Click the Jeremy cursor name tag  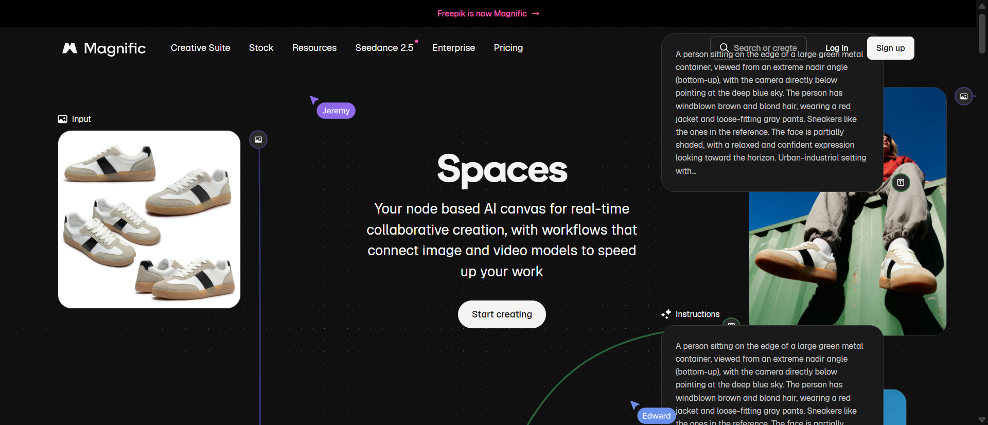tap(336, 111)
